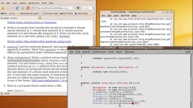Select the Week 1 (Lists) tab
193x108 pixels.
19,18
